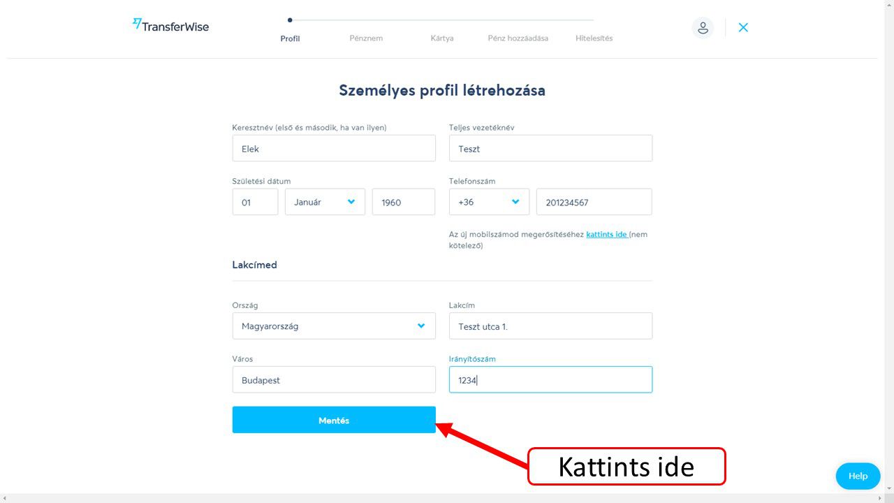894x503 pixels.
Task: Open the +36 phone country code dropdown
Action: (x=489, y=202)
